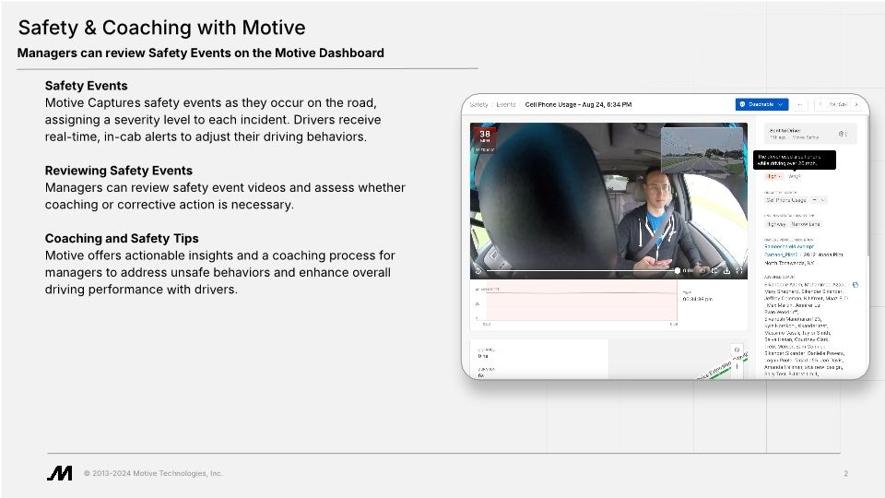885x498 pixels.
Task: Click the replay icon on the video player
Action: (478, 270)
